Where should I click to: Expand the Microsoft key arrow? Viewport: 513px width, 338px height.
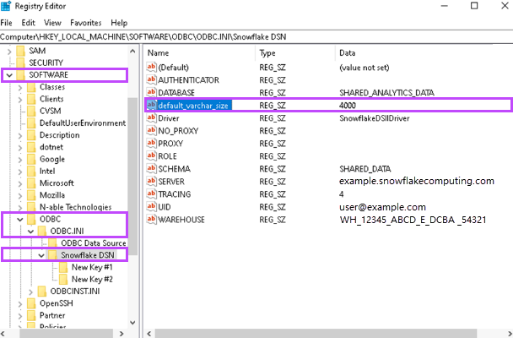coord(20,183)
